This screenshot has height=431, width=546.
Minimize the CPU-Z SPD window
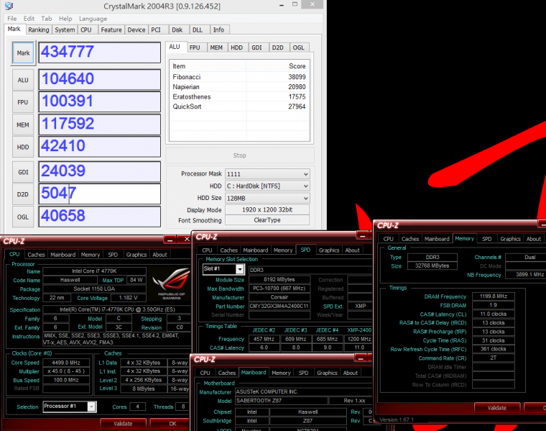point(363,237)
